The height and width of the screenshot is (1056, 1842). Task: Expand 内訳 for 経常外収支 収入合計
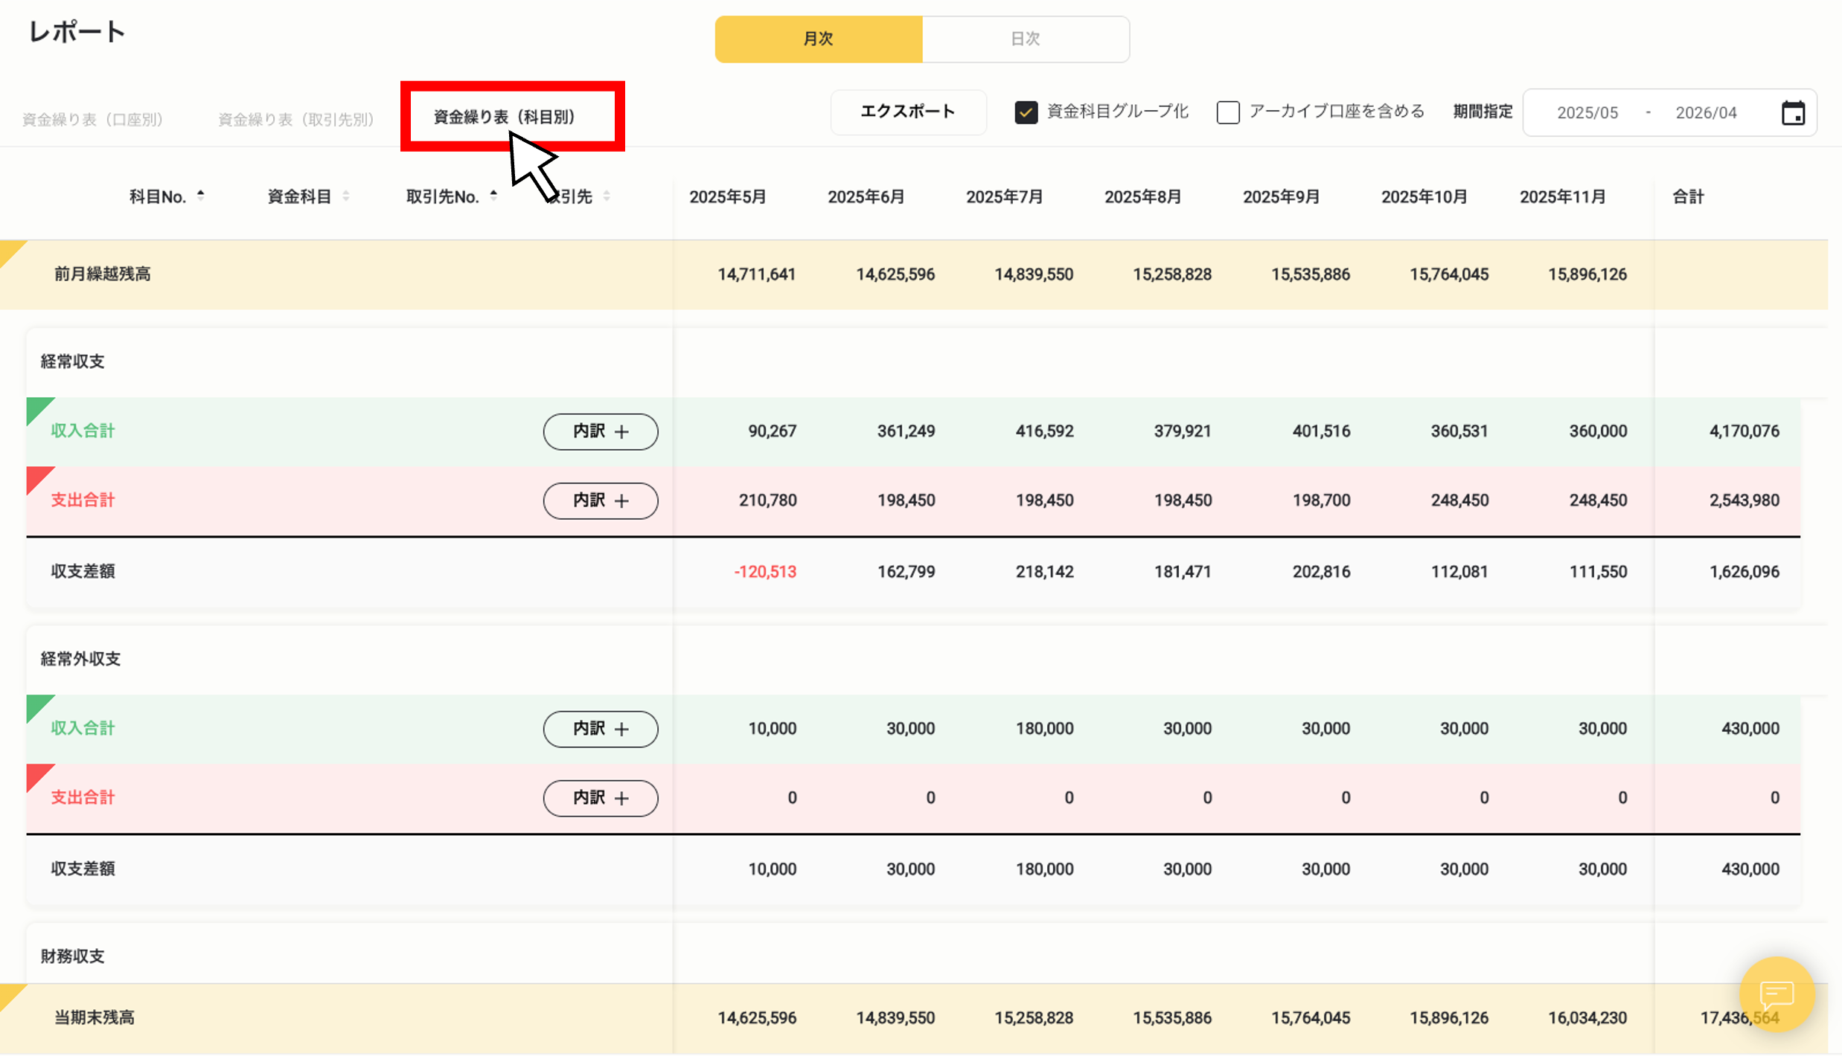(x=600, y=729)
